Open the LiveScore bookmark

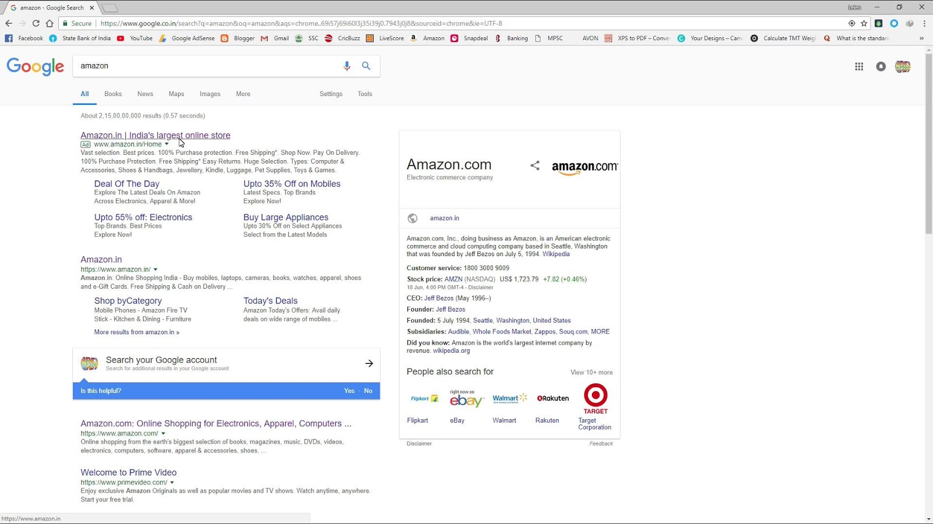[x=385, y=38]
